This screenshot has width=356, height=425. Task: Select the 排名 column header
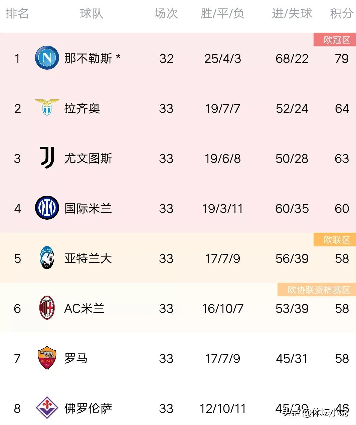click(x=17, y=14)
